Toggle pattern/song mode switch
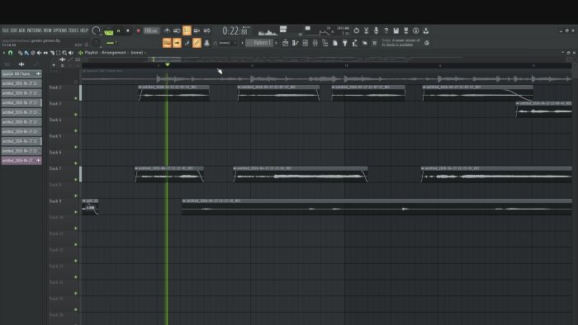578x325 pixels. (x=108, y=32)
